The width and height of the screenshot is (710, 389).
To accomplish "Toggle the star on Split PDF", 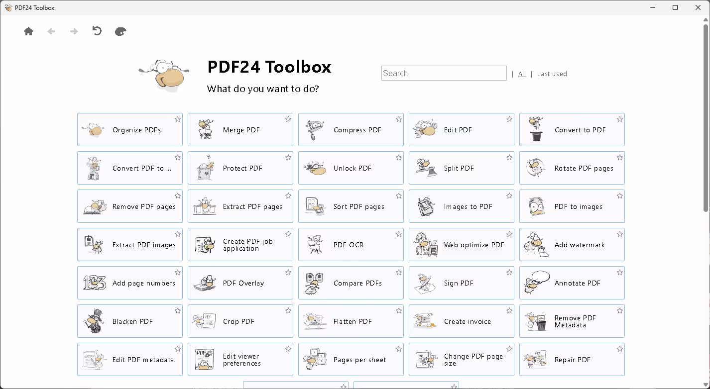I will (x=509, y=157).
